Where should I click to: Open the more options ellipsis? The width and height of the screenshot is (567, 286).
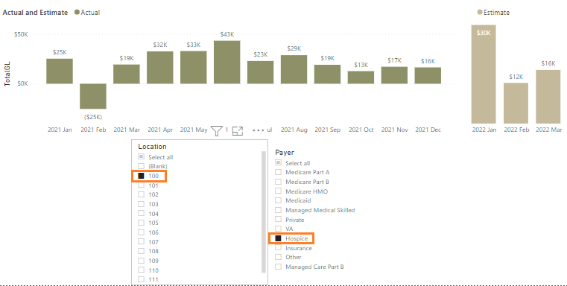pos(259,130)
